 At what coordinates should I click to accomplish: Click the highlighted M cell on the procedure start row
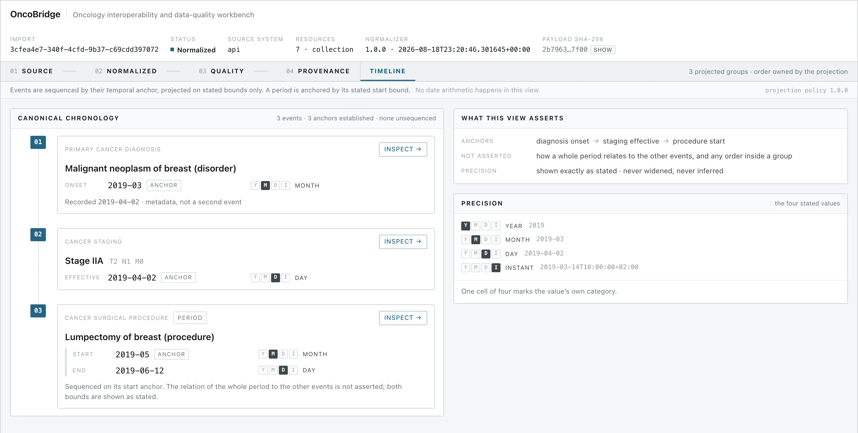[x=273, y=354]
